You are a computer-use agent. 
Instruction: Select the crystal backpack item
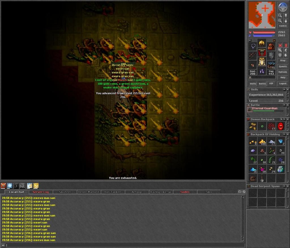(281, 169)
